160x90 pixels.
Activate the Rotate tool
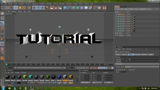tap(24, 8)
